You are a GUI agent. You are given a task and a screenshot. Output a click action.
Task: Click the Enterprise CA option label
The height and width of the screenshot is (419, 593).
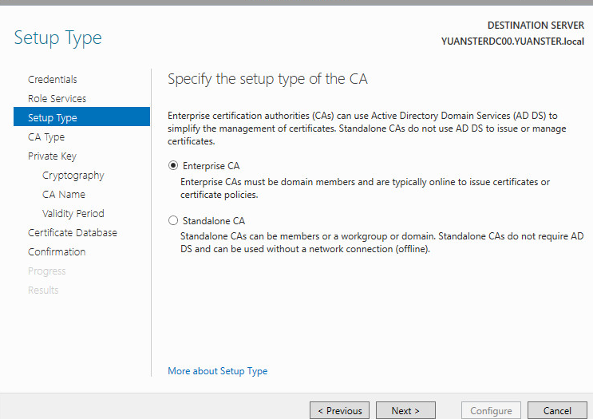click(x=211, y=166)
